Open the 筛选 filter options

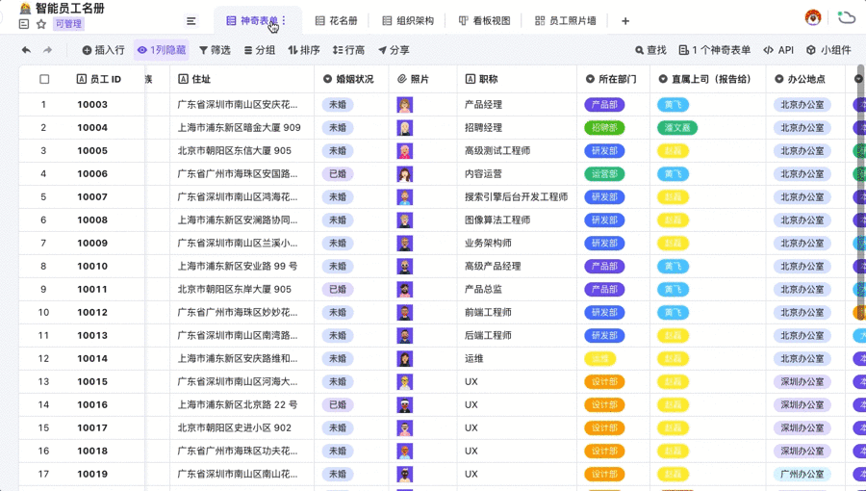[x=215, y=50]
